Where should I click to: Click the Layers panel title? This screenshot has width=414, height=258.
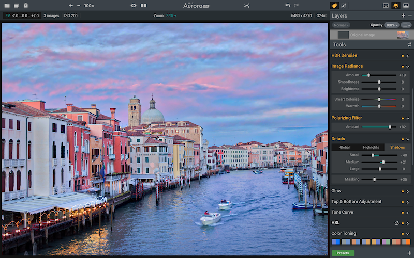[x=339, y=16]
